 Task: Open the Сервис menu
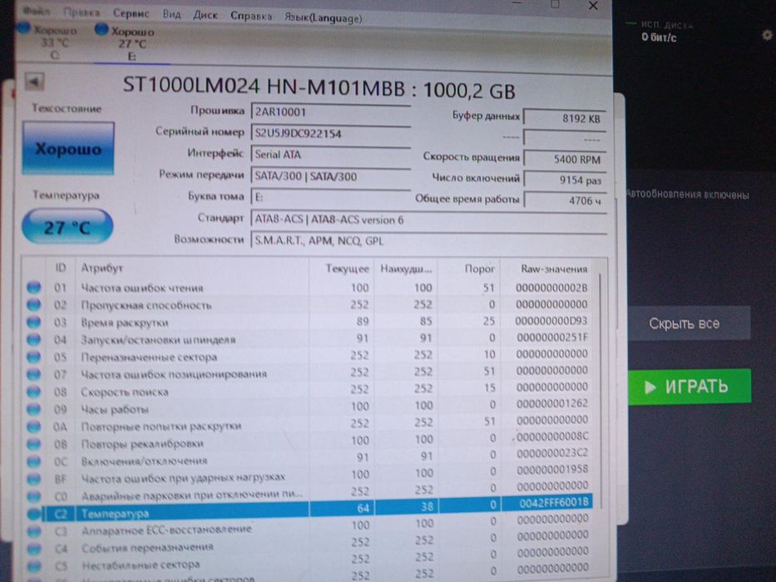click(131, 14)
